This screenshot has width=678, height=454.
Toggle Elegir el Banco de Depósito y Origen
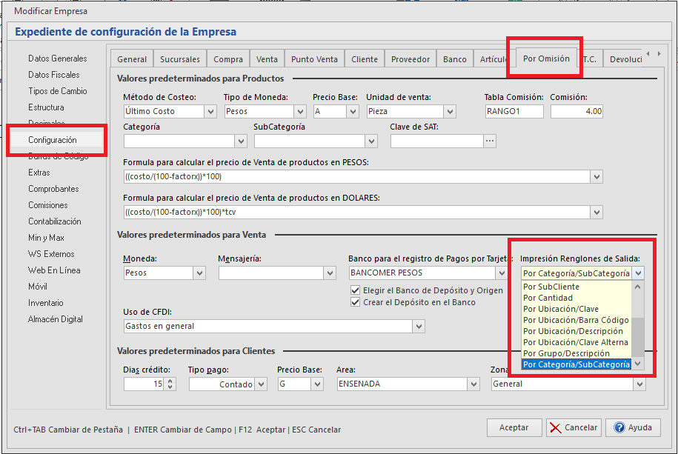(355, 290)
